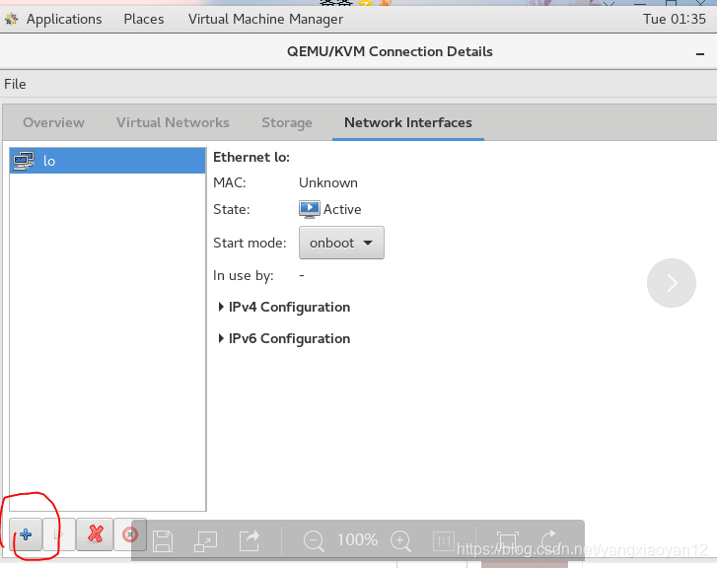Minimize the Connection Details window
Screen dimensions: 717x568
point(699,54)
